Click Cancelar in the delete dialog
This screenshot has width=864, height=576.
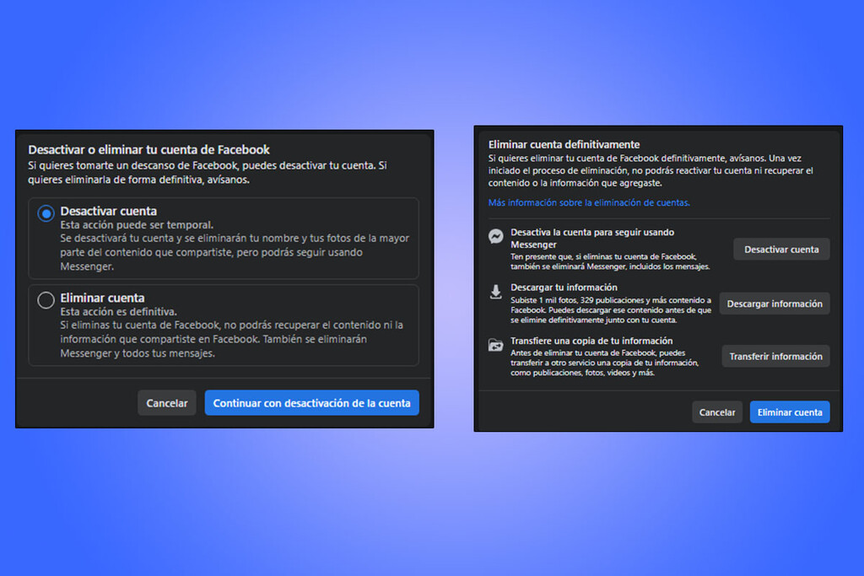click(x=717, y=412)
